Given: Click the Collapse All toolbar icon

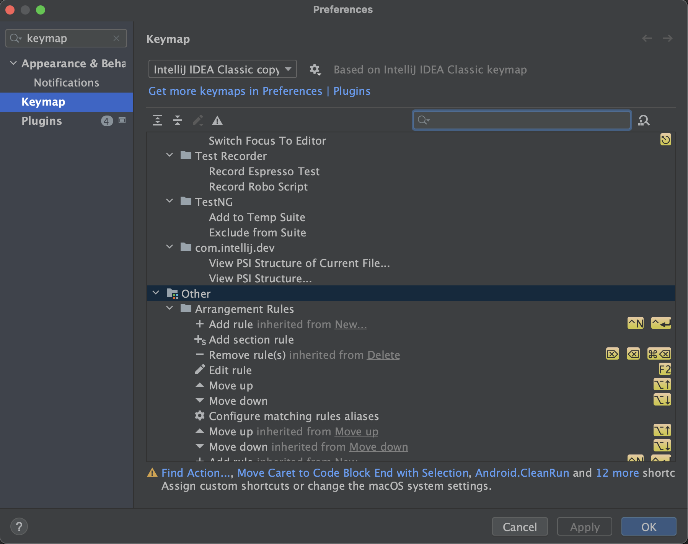Looking at the screenshot, I should [178, 121].
